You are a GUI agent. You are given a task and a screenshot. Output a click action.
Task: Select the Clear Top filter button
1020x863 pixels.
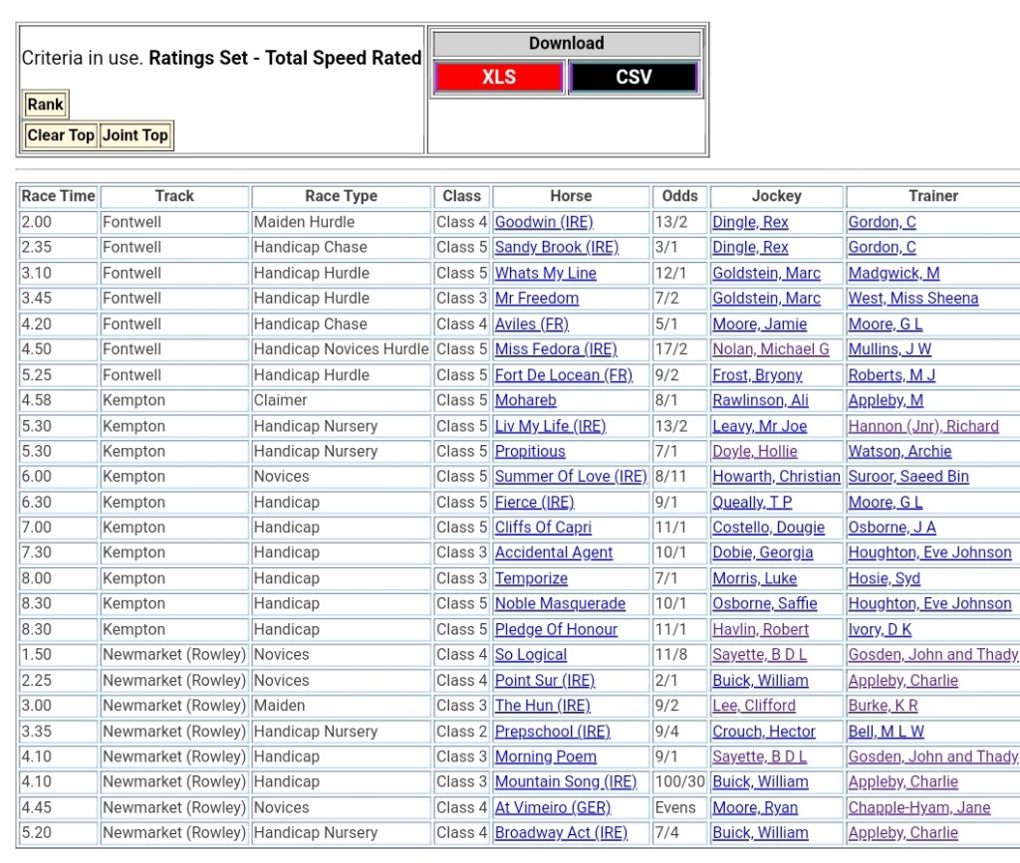pyautogui.click(x=61, y=135)
